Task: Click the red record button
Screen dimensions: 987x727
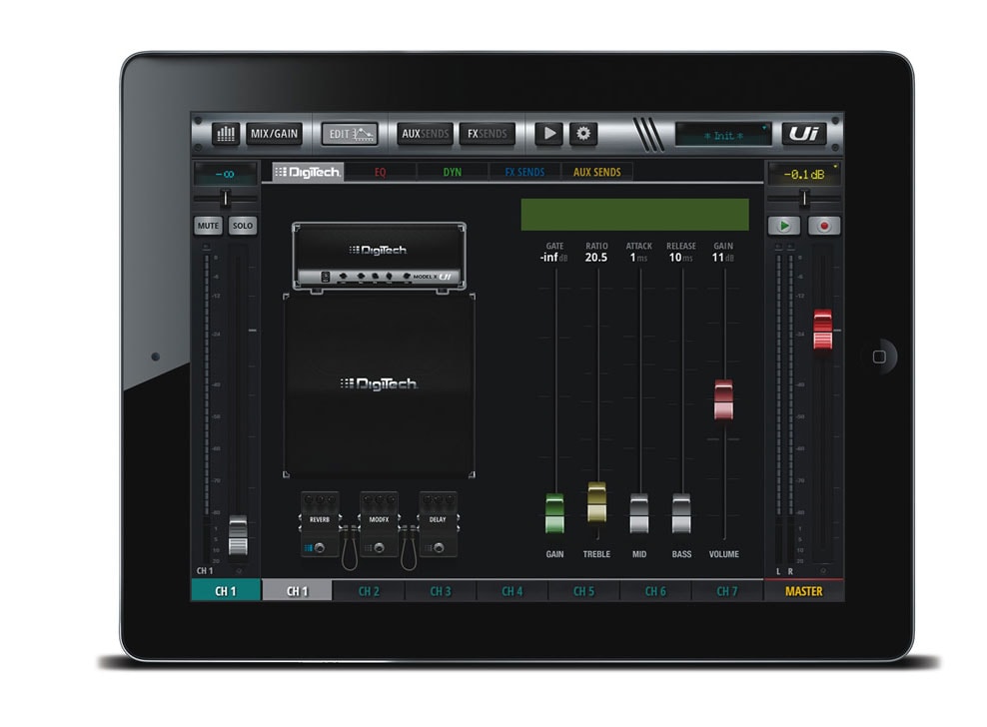Action: point(824,226)
